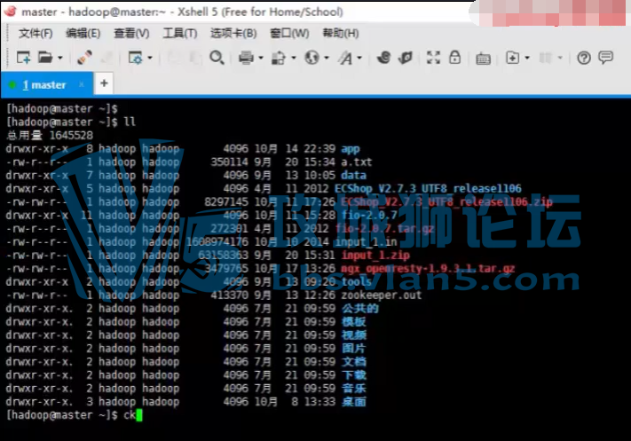Click the Paste icon
The height and width of the screenshot is (441, 631).
[195, 59]
